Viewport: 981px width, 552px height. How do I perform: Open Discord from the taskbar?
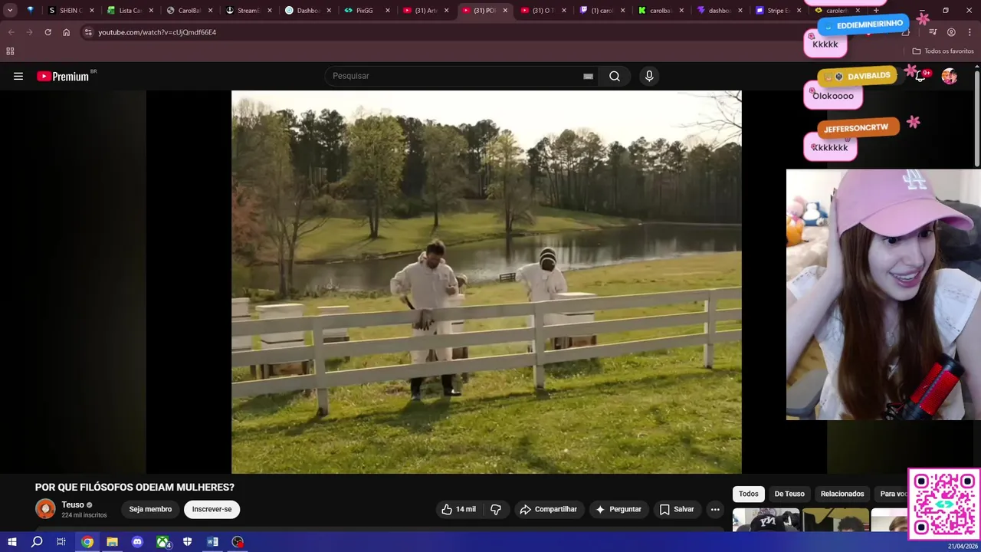(x=137, y=542)
